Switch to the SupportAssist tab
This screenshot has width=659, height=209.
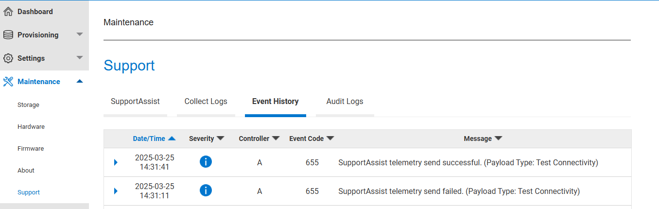pyautogui.click(x=135, y=102)
